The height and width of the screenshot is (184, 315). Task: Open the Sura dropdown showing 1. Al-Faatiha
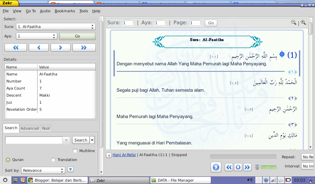[56, 27]
